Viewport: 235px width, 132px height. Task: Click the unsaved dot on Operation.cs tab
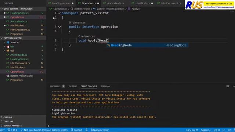98,3
